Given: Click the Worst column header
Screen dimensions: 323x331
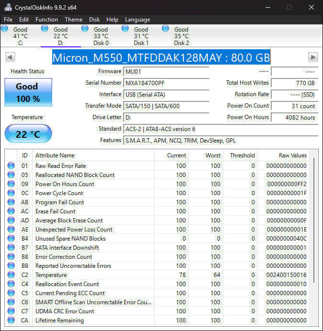Looking at the screenshot, I should point(206,155).
